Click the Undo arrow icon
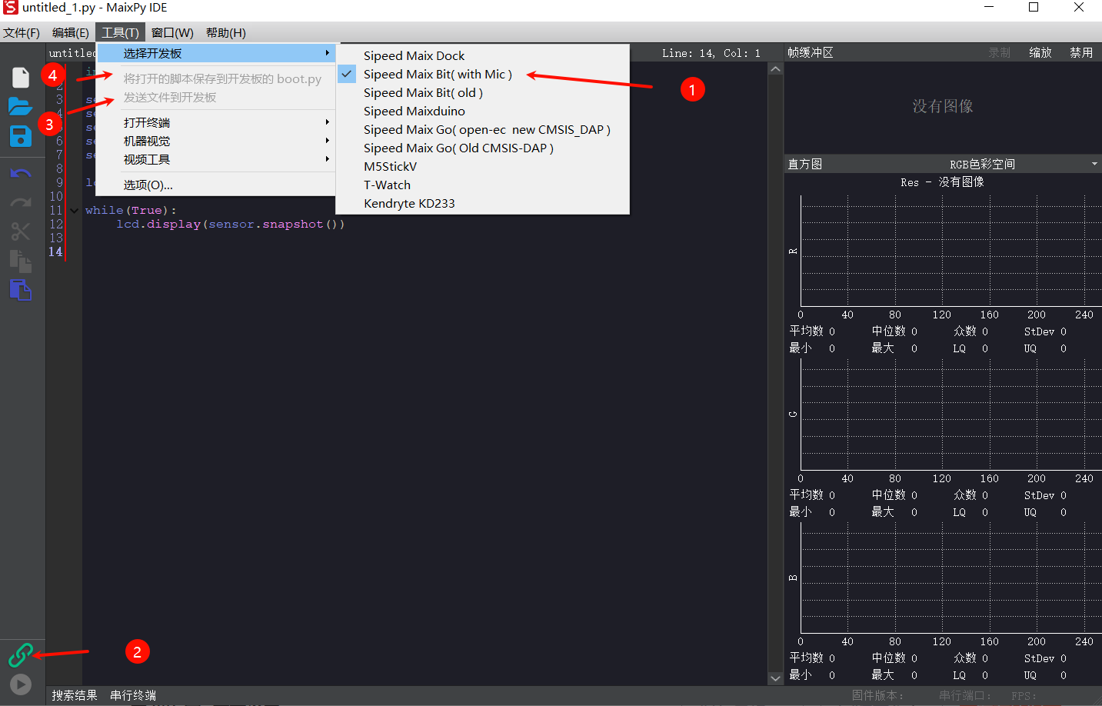This screenshot has height=706, width=1102. tap(21, 173)
